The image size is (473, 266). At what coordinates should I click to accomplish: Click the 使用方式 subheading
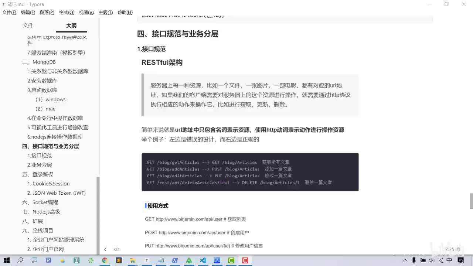pyautogui.click(x=158, y=206)
